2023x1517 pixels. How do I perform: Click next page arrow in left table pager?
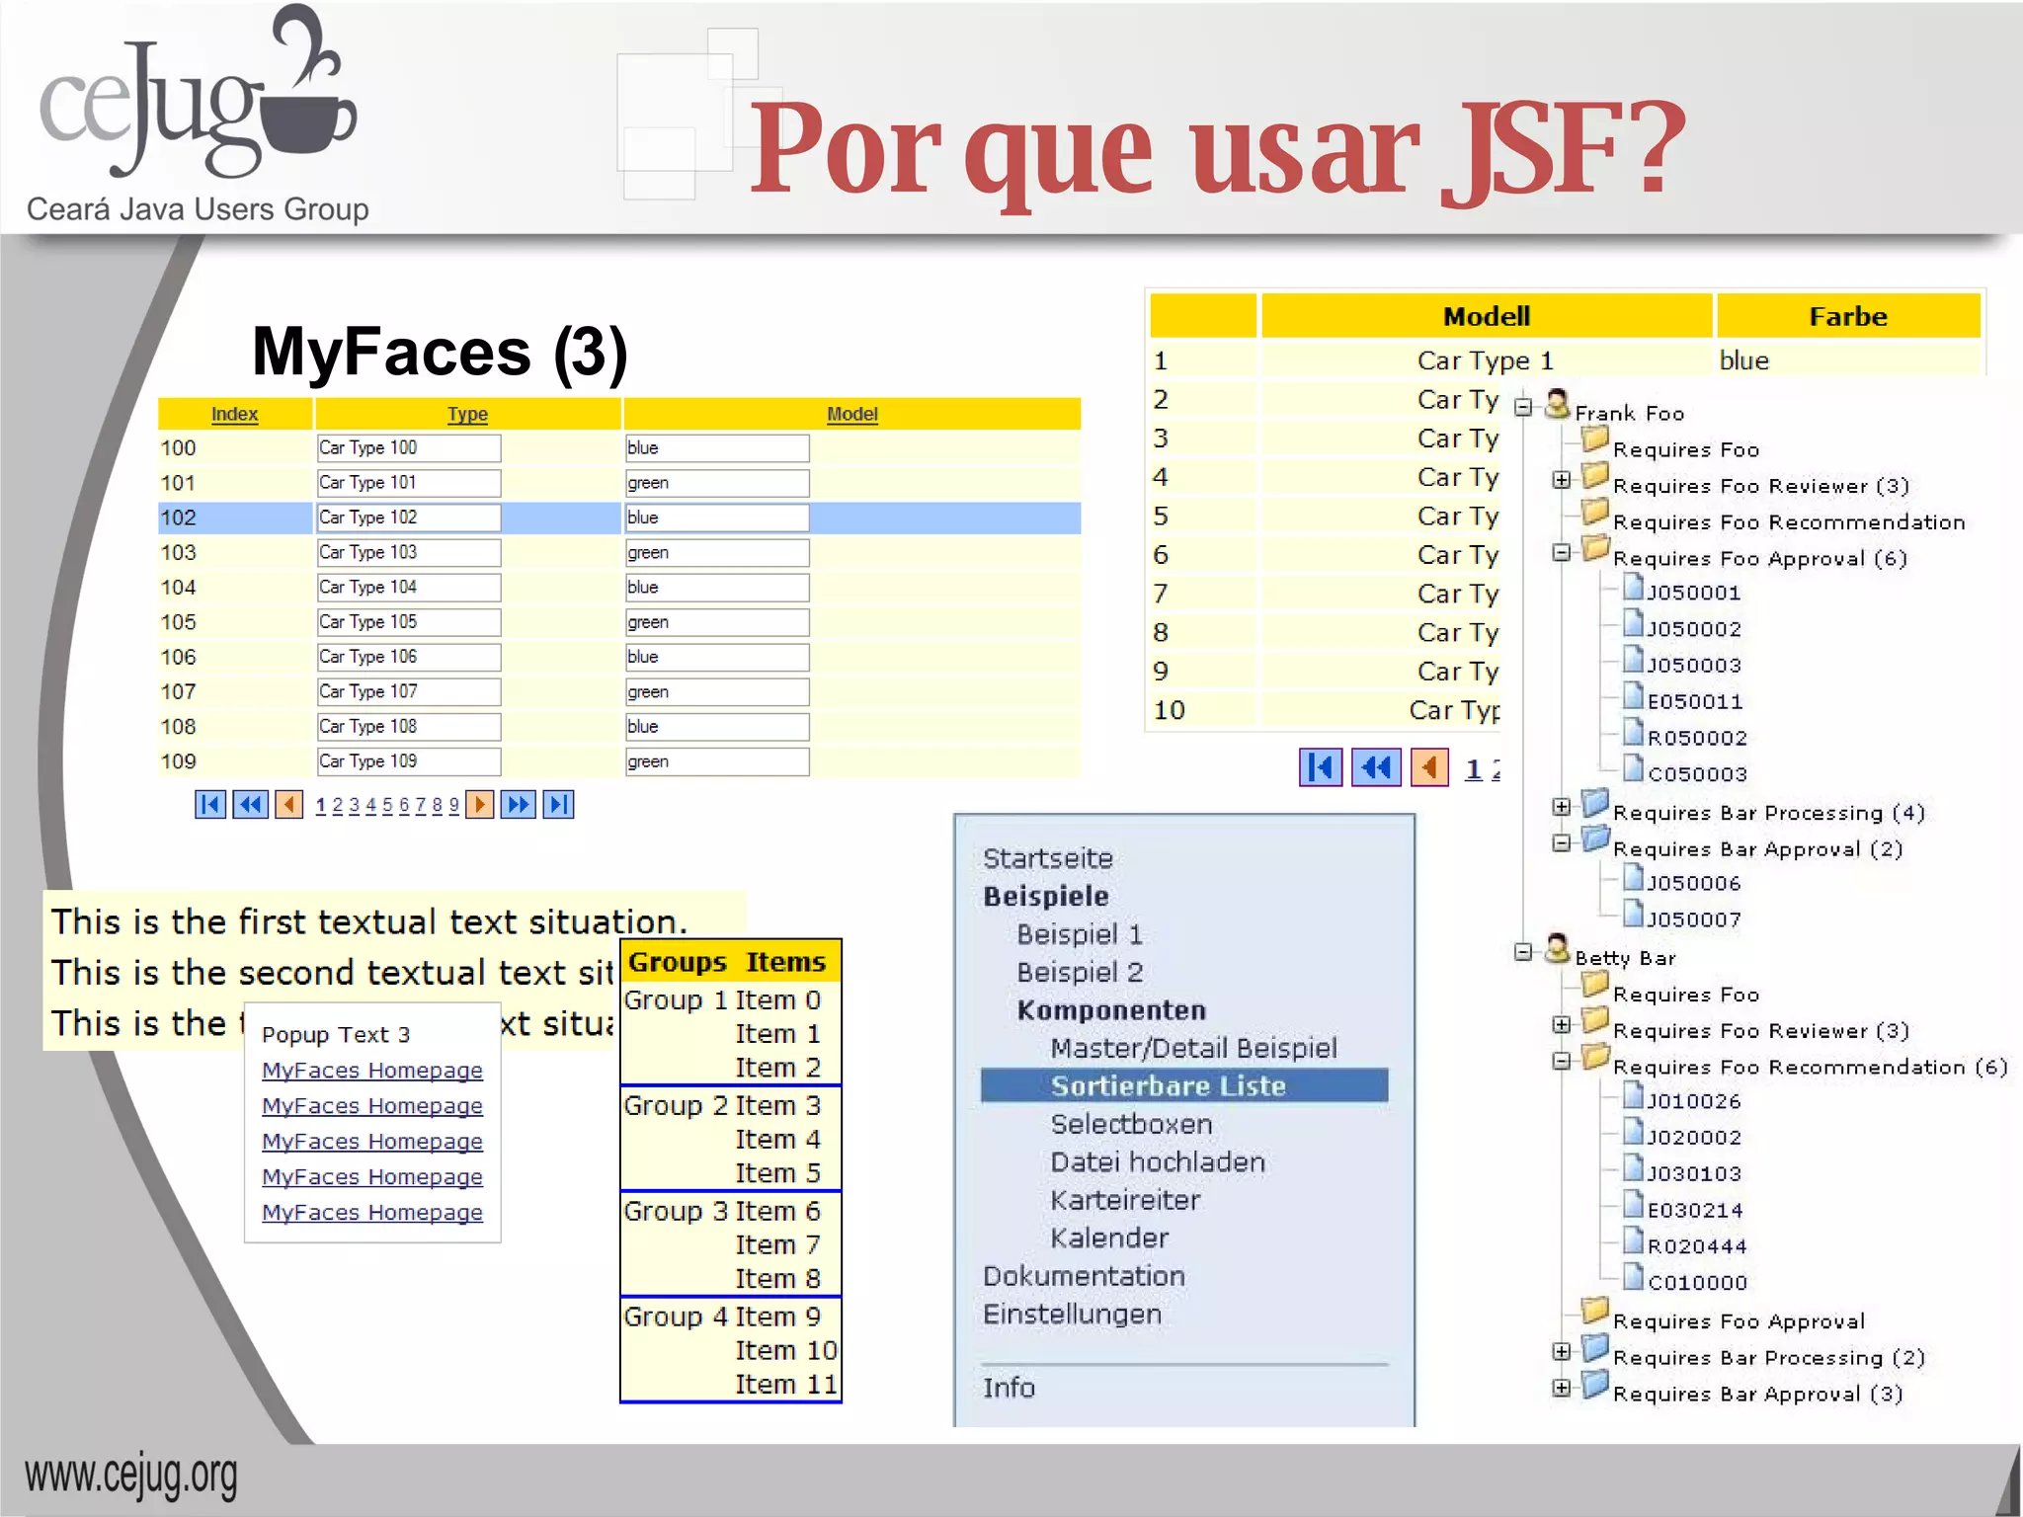479,805
